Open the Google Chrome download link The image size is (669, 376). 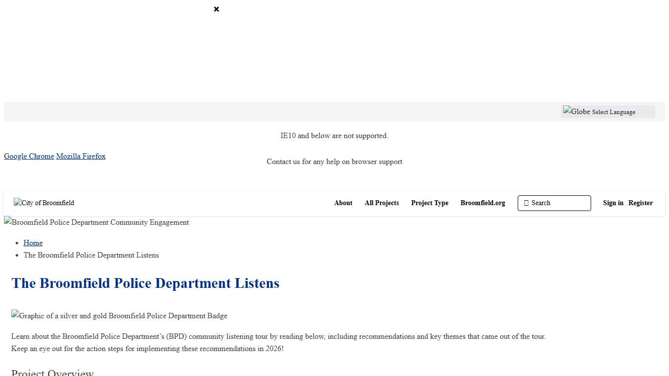pos(29,156)
